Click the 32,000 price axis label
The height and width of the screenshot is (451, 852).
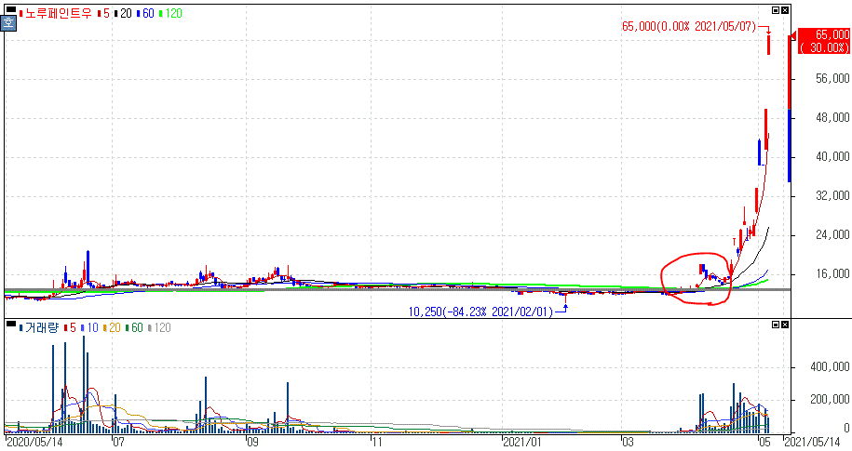[x=832, y=195]
